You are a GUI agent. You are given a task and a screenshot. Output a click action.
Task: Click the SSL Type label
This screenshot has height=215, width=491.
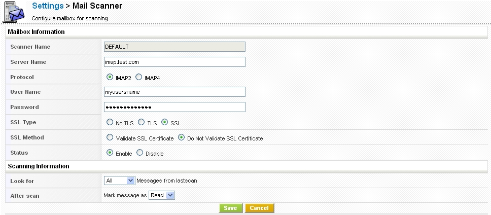point(23,122)
